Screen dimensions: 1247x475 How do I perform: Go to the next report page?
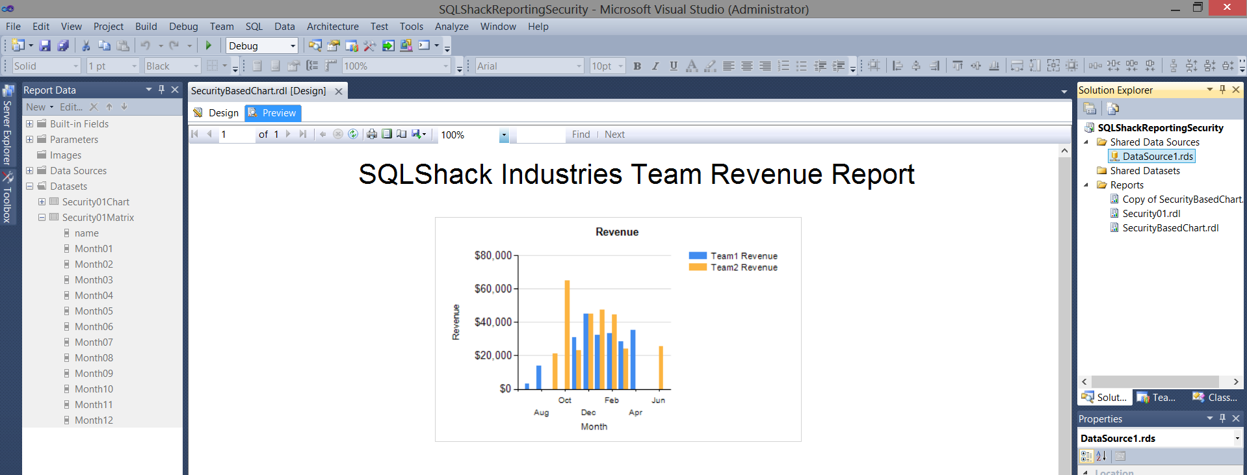point(288,134)
